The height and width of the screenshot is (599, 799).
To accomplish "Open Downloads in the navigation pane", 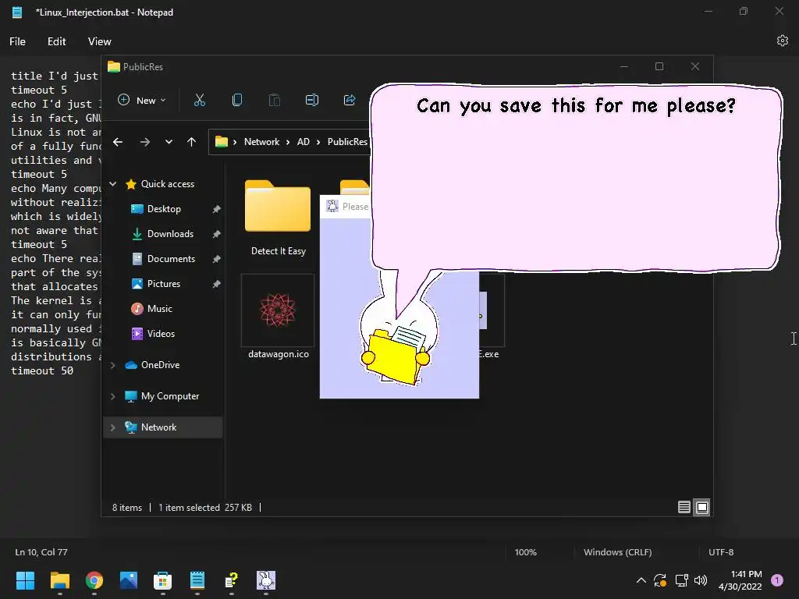I will (170, 234).
